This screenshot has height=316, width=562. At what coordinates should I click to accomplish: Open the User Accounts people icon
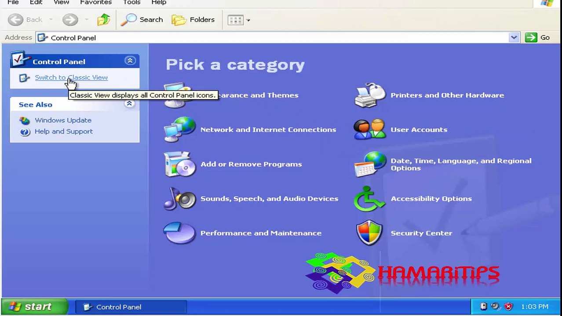[370, 129]
